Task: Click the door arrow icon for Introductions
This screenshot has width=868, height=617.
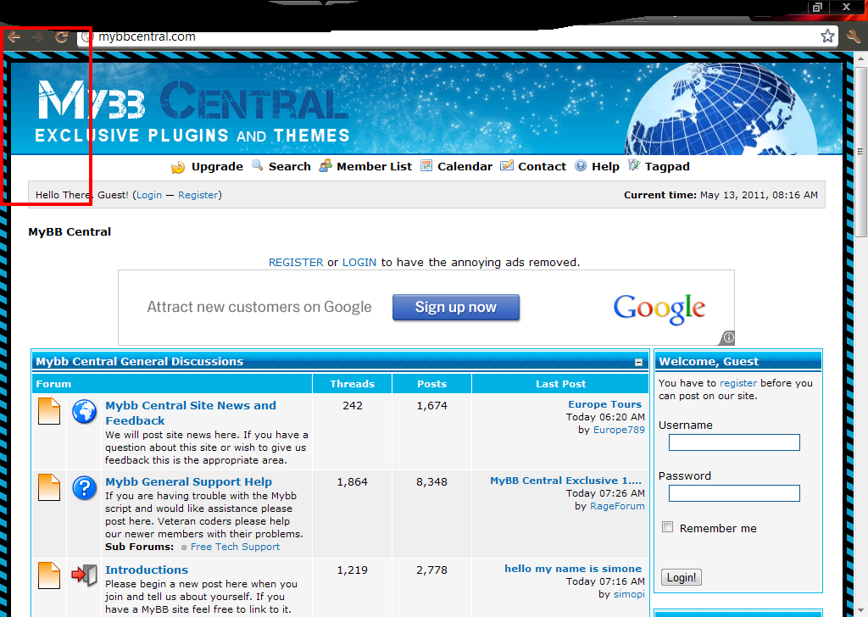Action: coord(85,575)
